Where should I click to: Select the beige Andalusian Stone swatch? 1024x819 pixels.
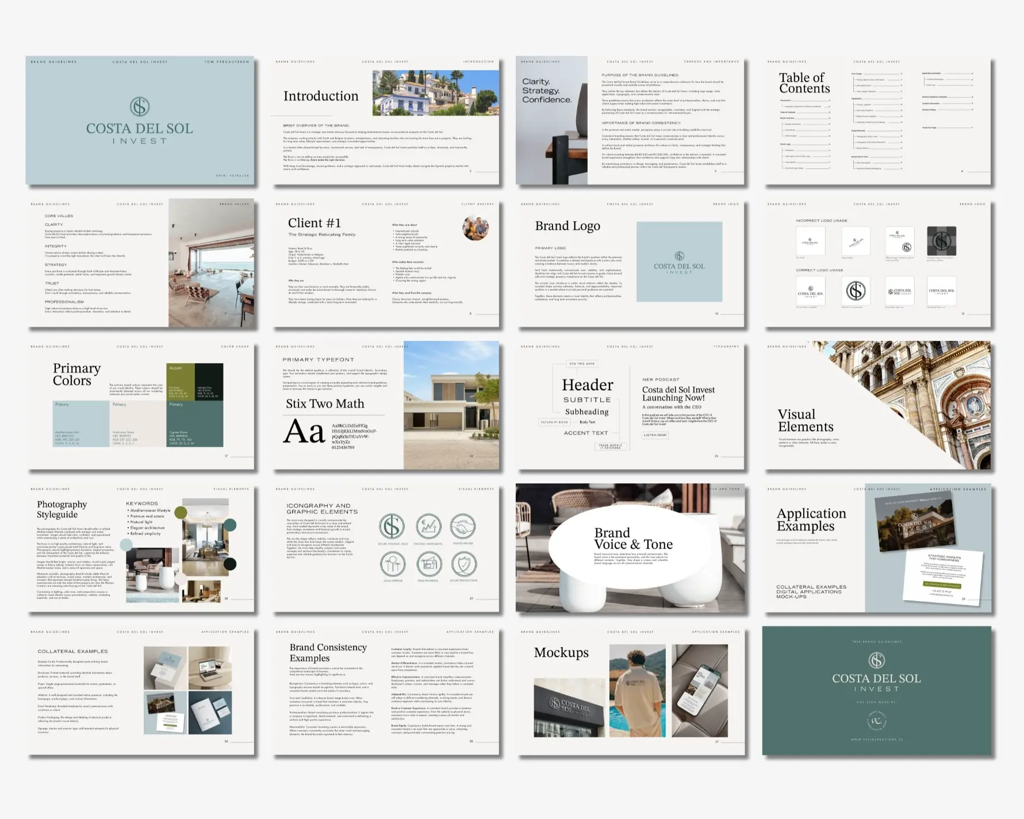tap(137, 424)
